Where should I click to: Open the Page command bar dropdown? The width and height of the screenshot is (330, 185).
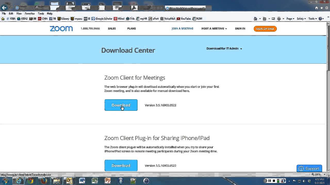(x=290, y=19)
